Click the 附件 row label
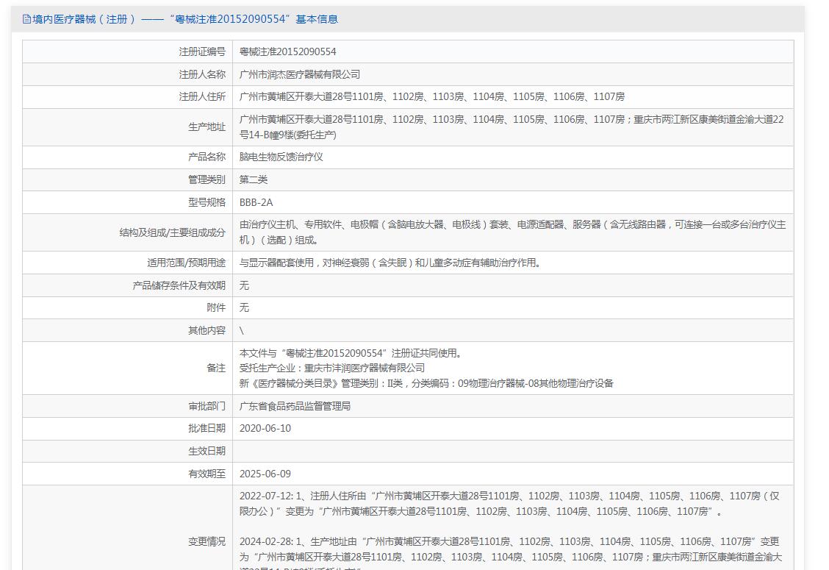The height and width of the screenshot is (570, 829). [216, 307]
